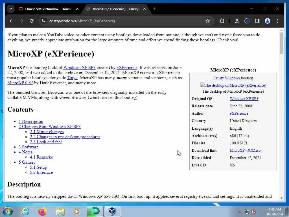Click the 'June 22, 2008' release date value

click(x=241, y=106)
